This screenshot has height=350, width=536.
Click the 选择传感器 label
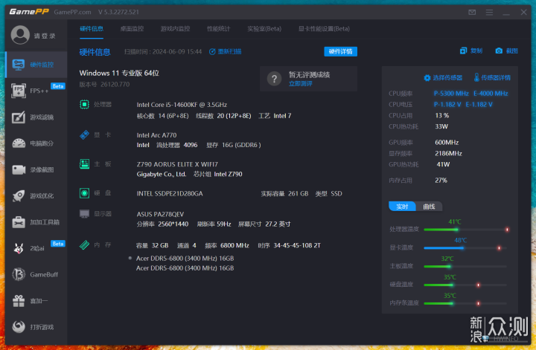447,78
